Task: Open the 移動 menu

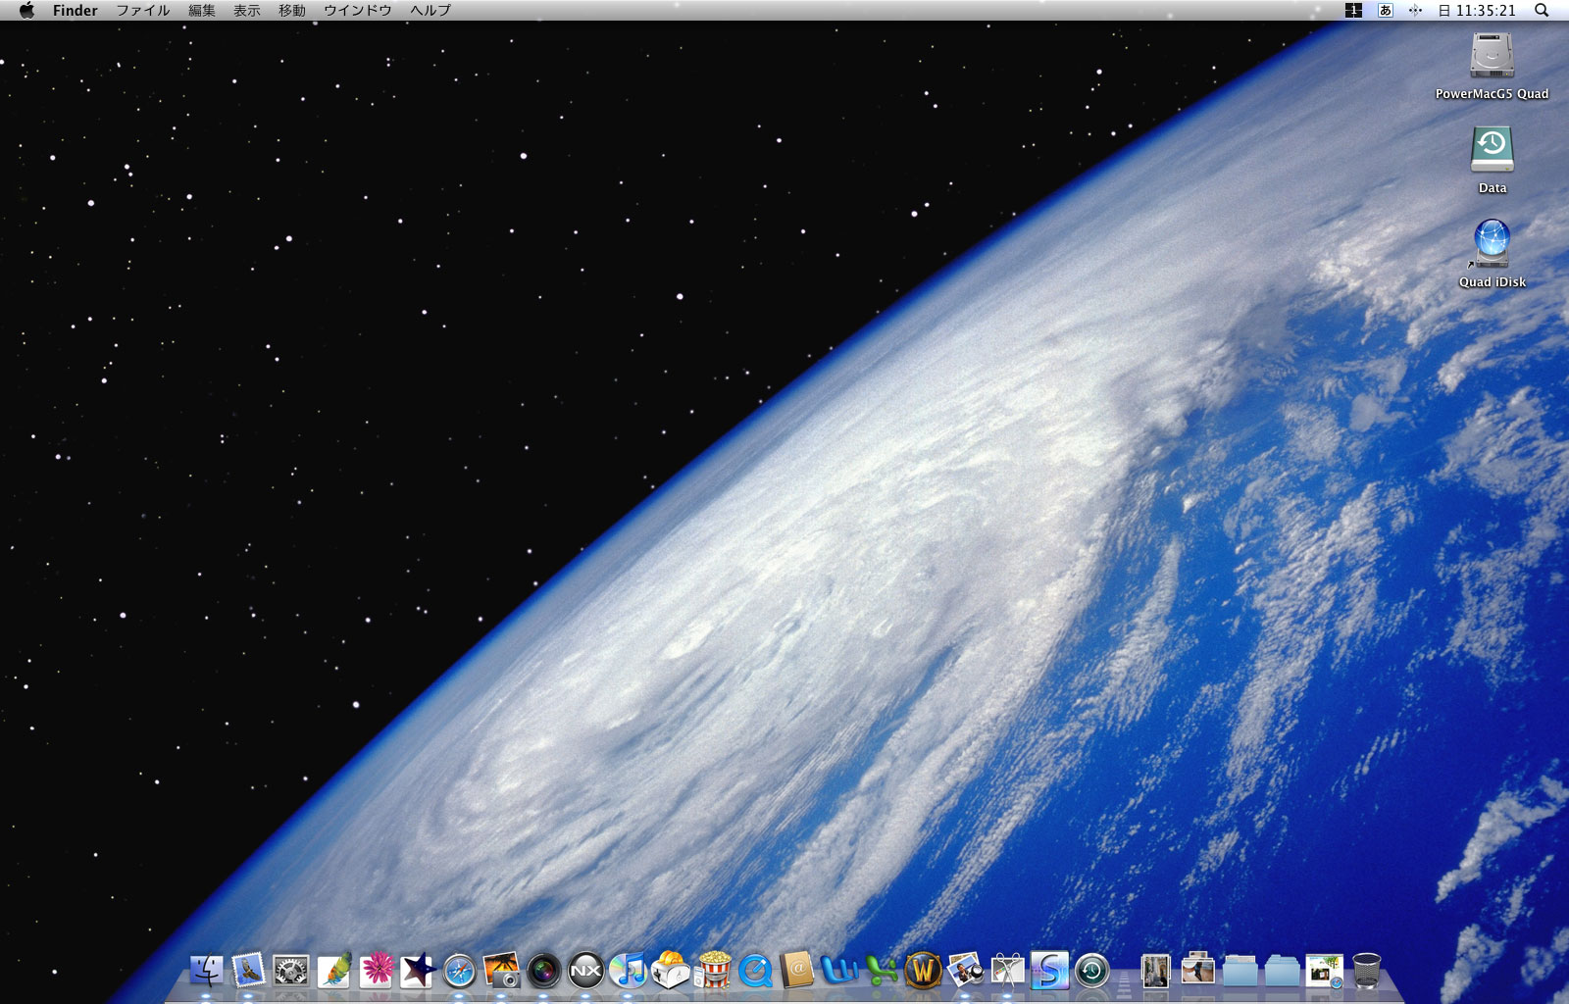Action: [x=292, y=11]
